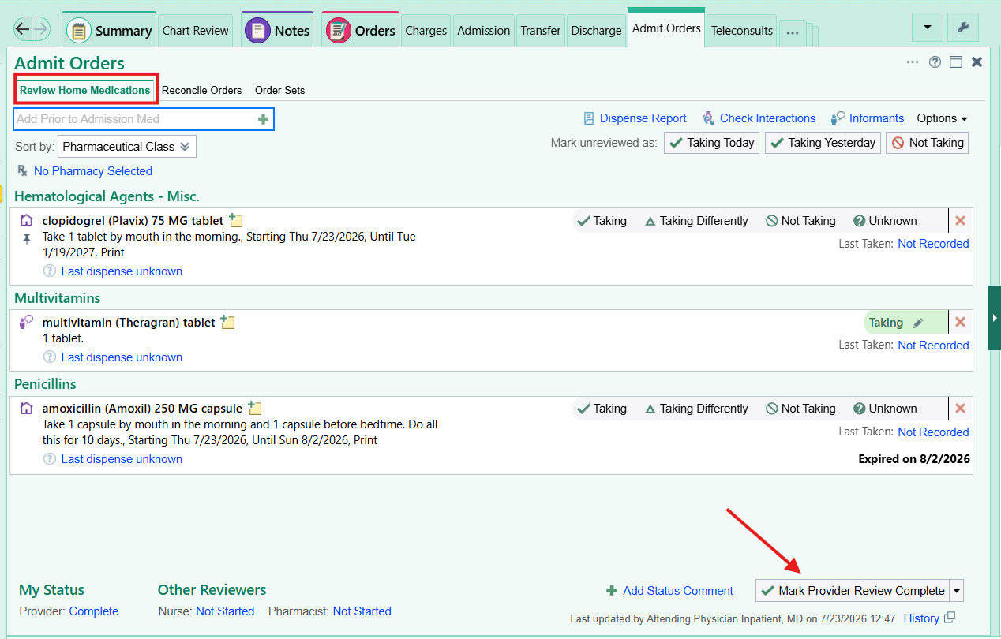Mark clopidogrel as Not Taking
The height and width of the screenshot is (639, 1001).
[800, 221]
